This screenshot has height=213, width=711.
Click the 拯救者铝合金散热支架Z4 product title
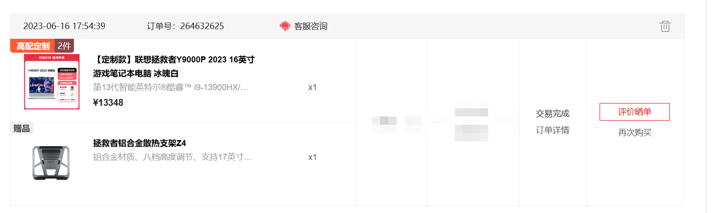[x=140, y=143]
